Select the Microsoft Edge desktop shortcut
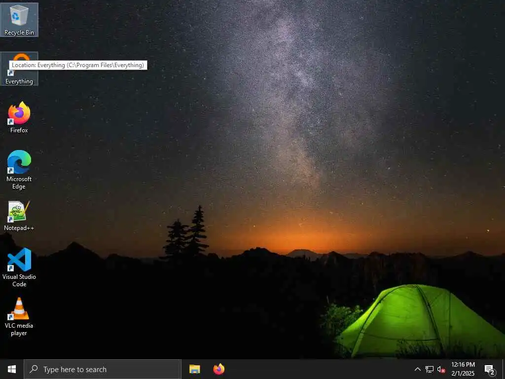This screenshot has height=379, width=505. coord(19,170)
